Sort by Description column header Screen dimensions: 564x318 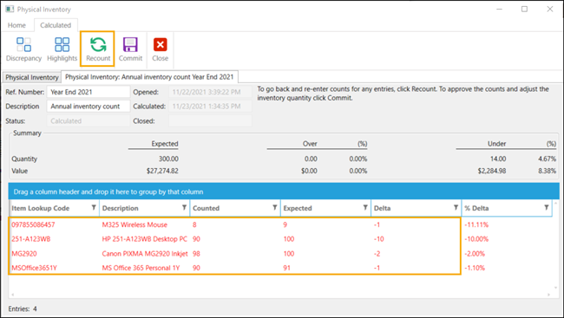coord(120,208)
